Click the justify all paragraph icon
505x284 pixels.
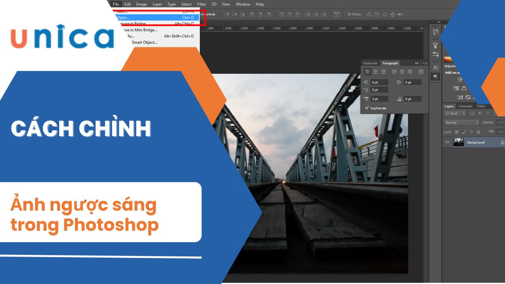[x=421, y=72]
